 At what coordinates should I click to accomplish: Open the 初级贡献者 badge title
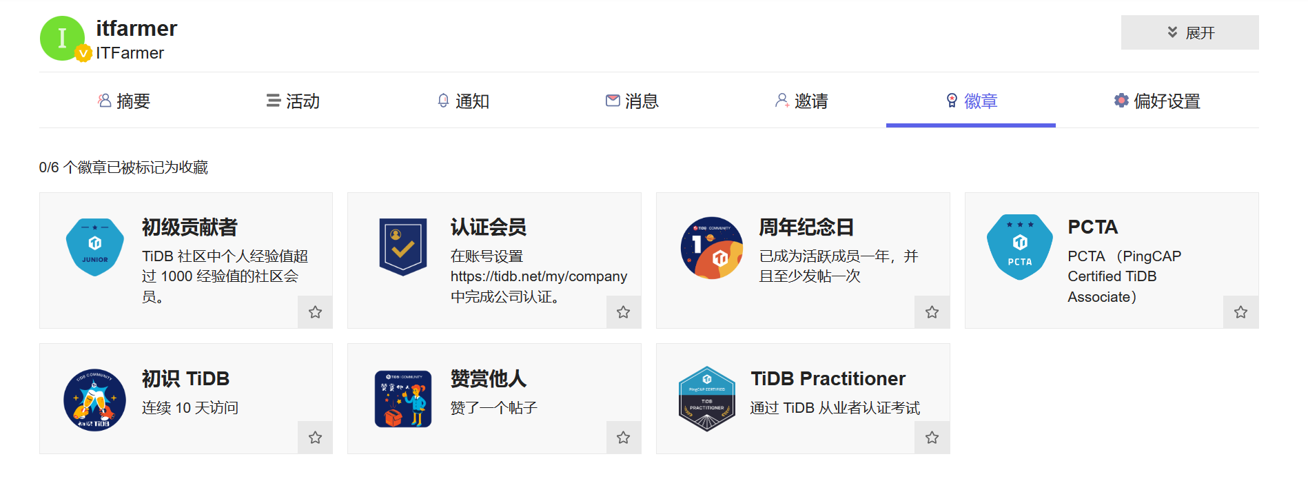pos(190,227)
